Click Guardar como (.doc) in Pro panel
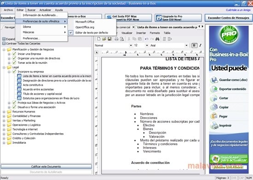 click(x=229, y=80)
